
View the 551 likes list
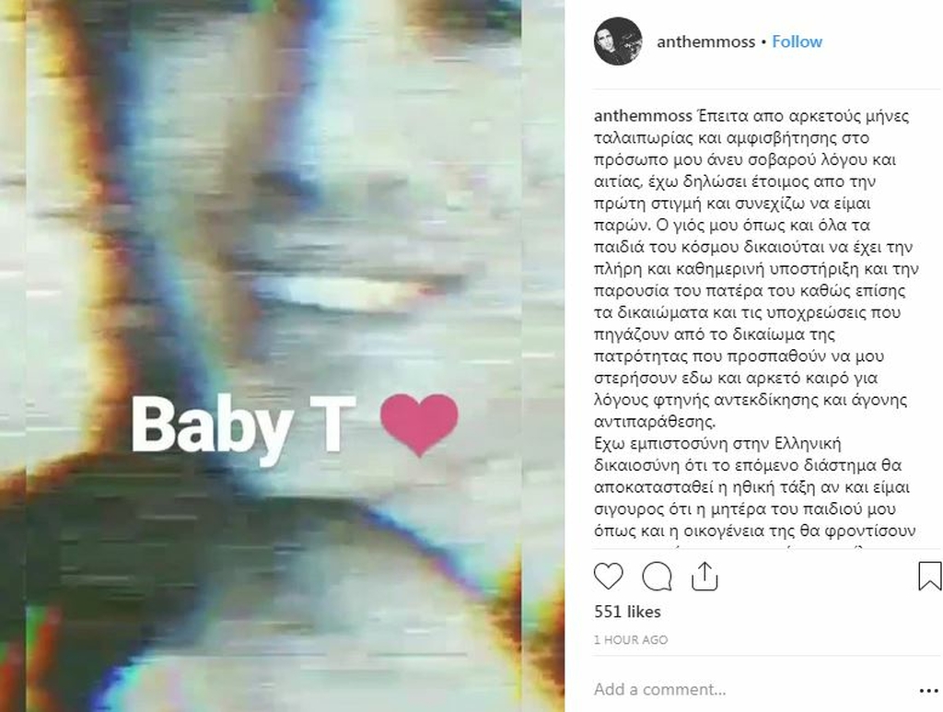coord(627,612)
